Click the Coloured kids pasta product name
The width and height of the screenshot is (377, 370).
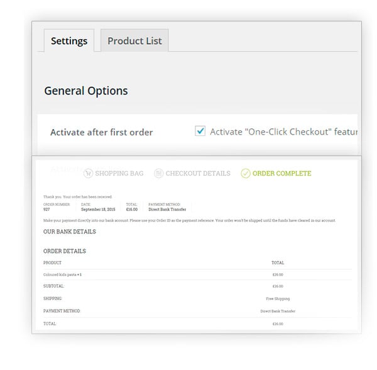pyautogui.click(x=61, y=274)
